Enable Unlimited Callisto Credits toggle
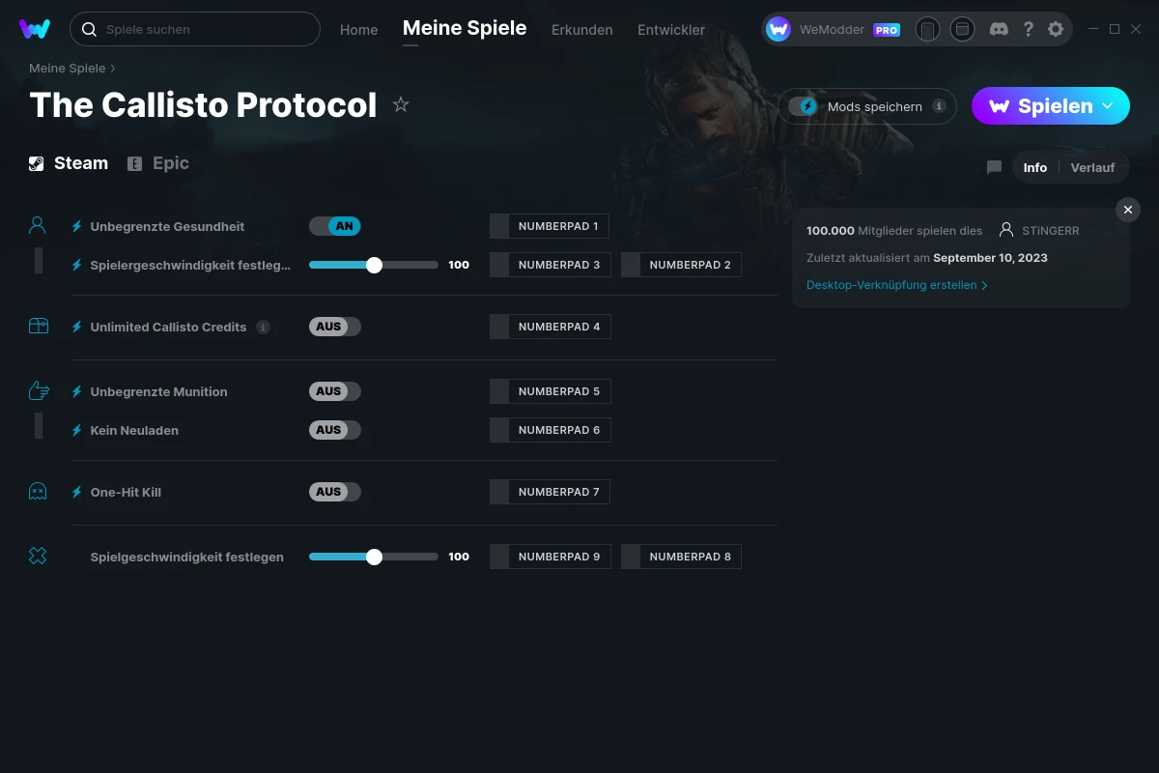This screenshot has width=1159, height=773. (x=335, y=327)
